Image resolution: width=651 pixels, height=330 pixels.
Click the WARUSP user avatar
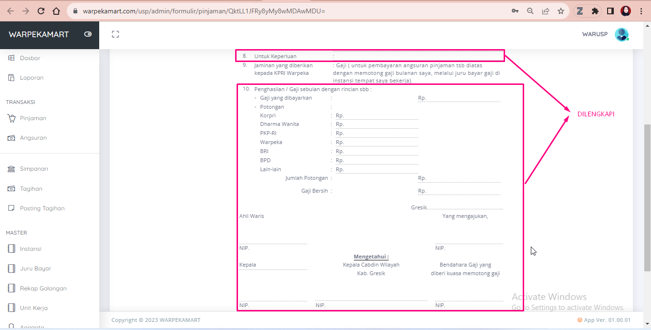[621, 34]
